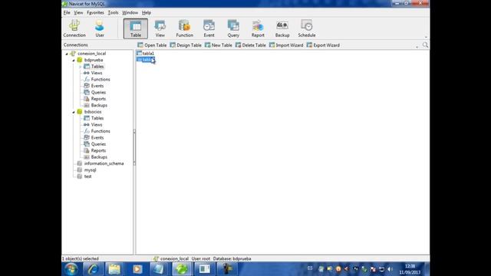The height and width of the screenshot is (276, 491).
Task: Create a table with New Table
Action: (218, 45)
